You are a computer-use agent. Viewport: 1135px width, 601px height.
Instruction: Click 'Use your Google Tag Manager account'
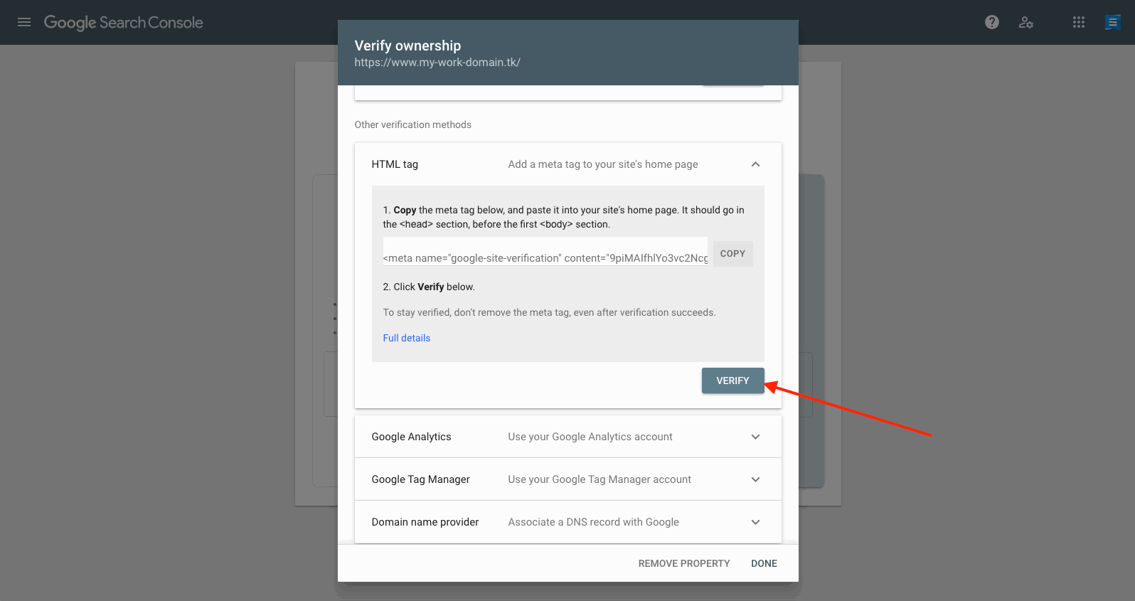[x=600, y=479]
